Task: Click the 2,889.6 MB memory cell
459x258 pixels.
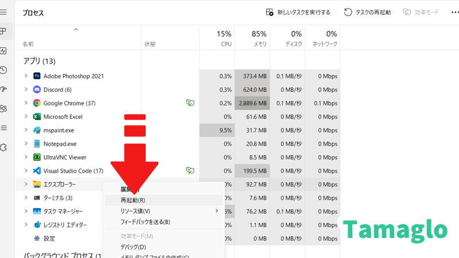Action: coord(252,103)
